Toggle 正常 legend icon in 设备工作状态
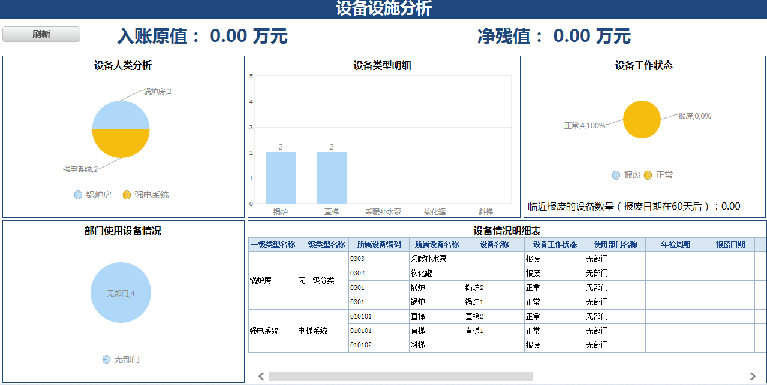 tap(648, 175)
